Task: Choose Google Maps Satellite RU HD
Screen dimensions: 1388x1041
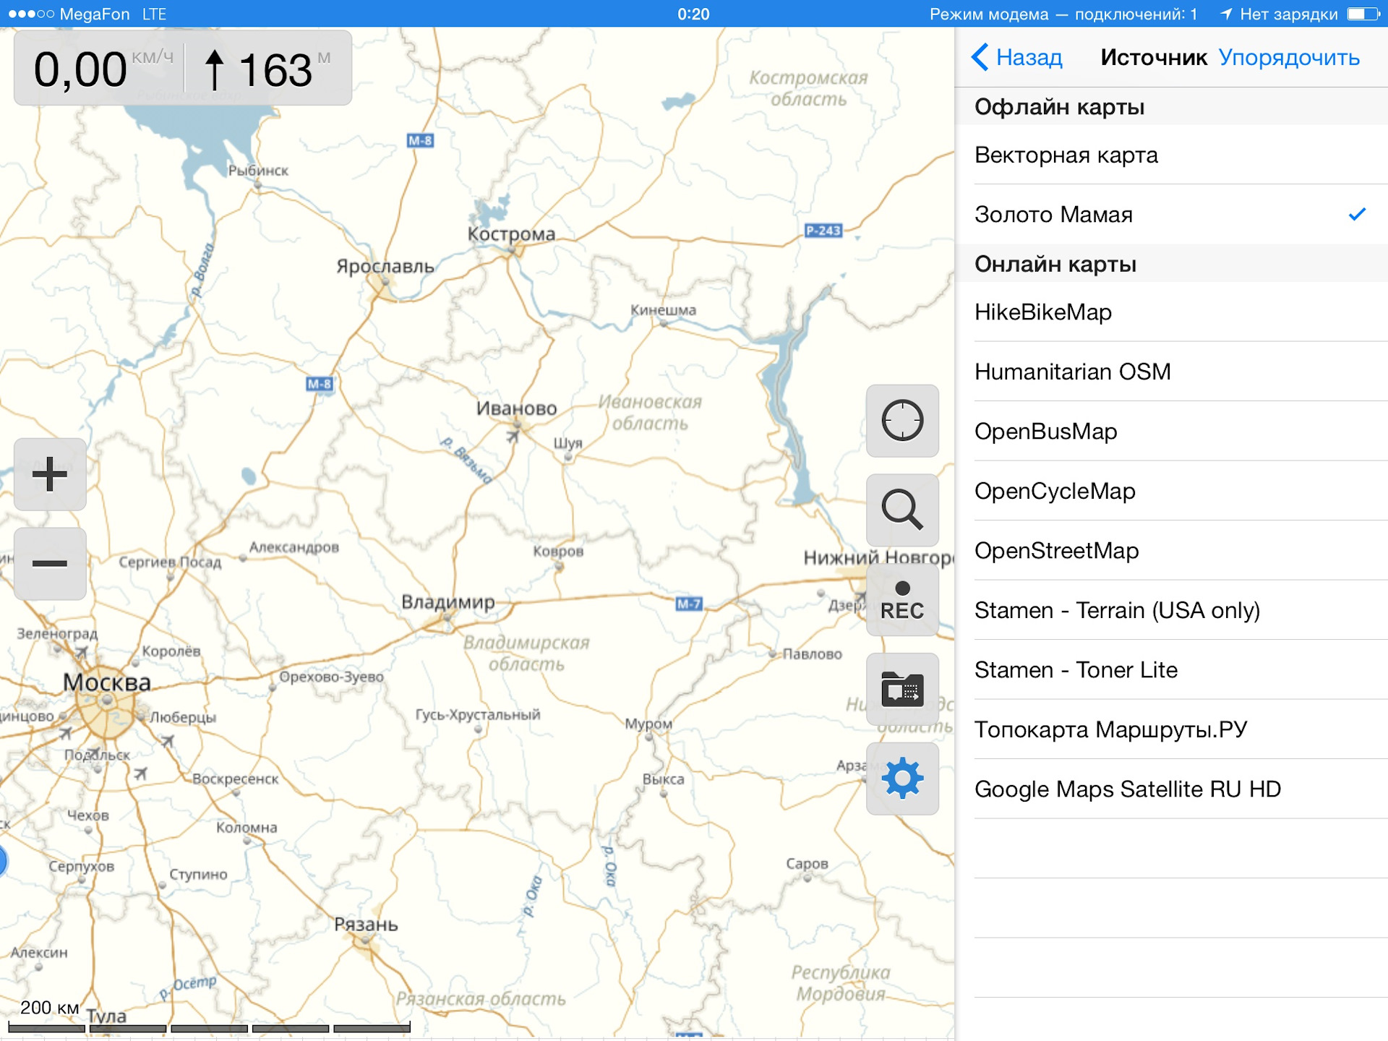Action: [1171, 789]
